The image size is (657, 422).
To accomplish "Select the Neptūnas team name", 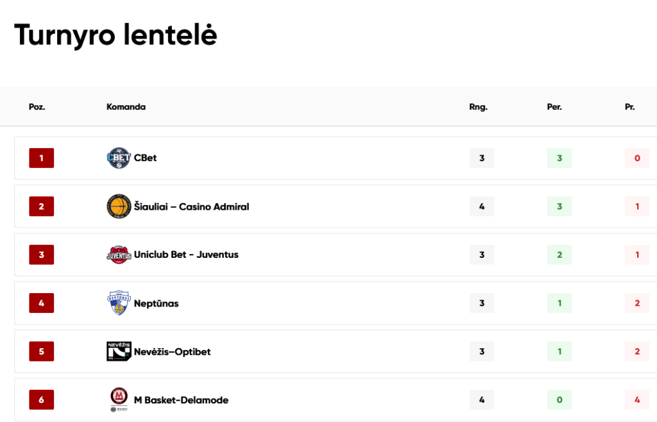I will 157,303.
